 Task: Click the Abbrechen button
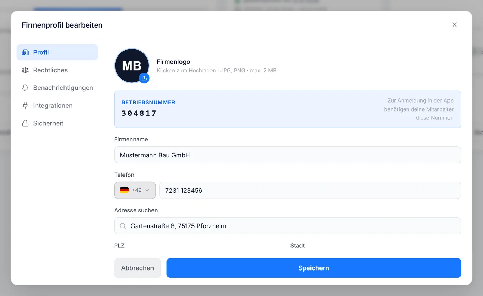point(138,268)
